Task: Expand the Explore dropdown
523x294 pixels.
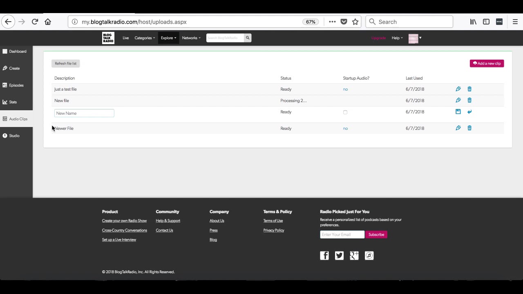Action: pos(168,38)
